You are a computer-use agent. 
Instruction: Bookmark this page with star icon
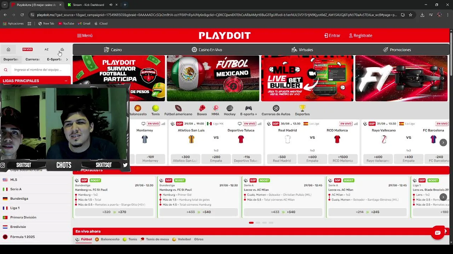[411, 15]
